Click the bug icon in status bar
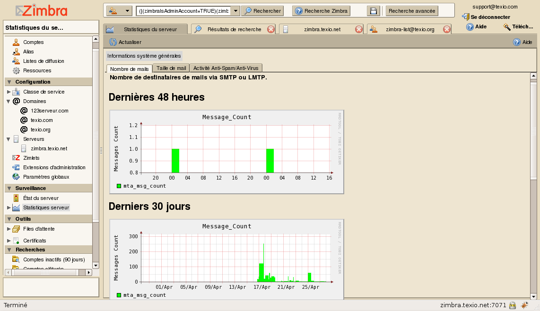 point(524,305)
